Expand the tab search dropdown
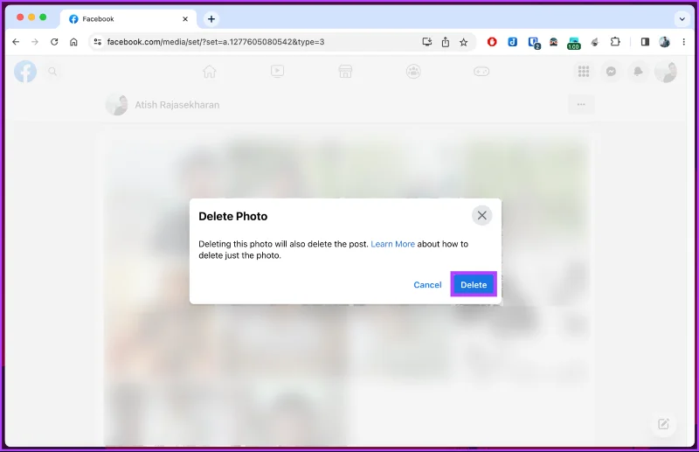Screen dimensions: 699x452 (682, 18)
